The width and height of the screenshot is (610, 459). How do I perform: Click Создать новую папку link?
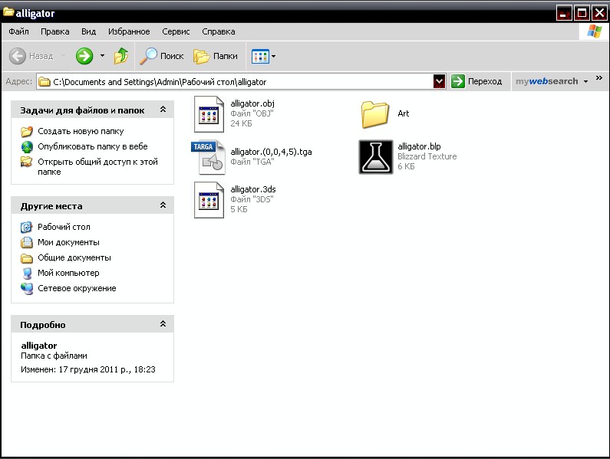click(x=81, y=131)
